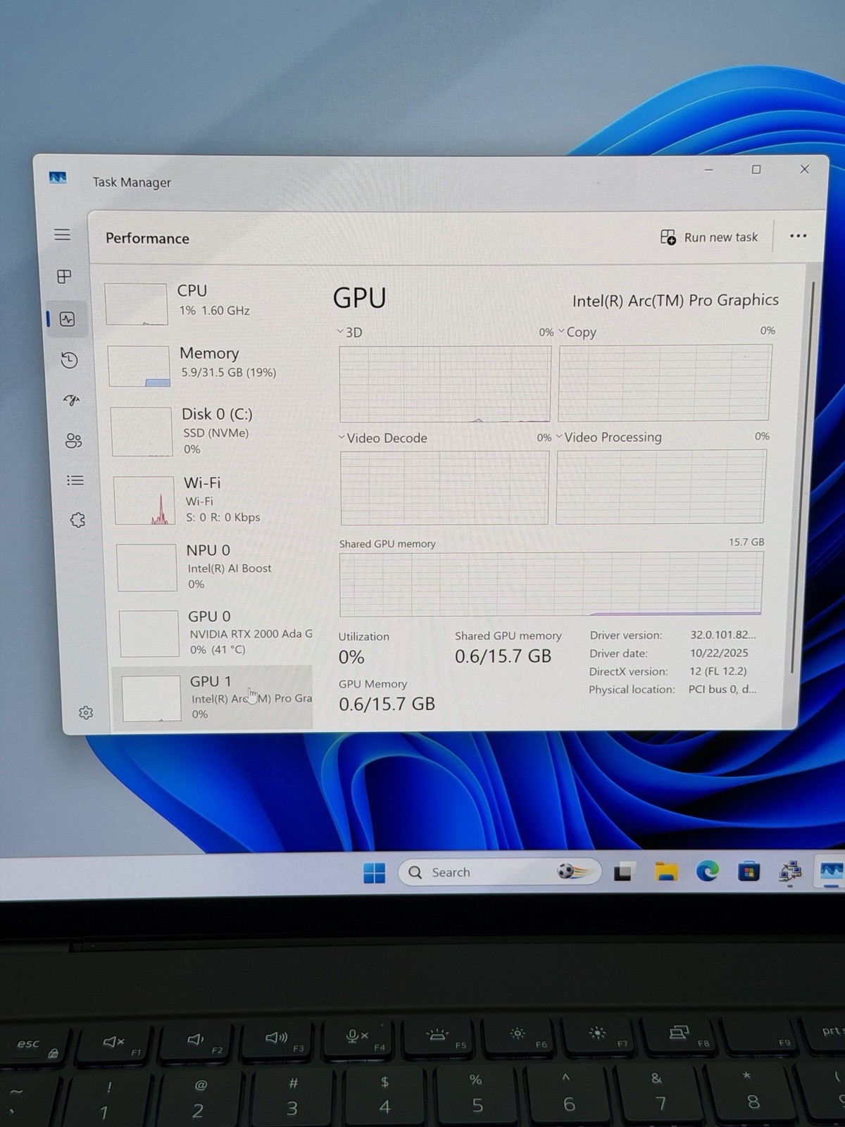Open the Windows Start button

374,873
